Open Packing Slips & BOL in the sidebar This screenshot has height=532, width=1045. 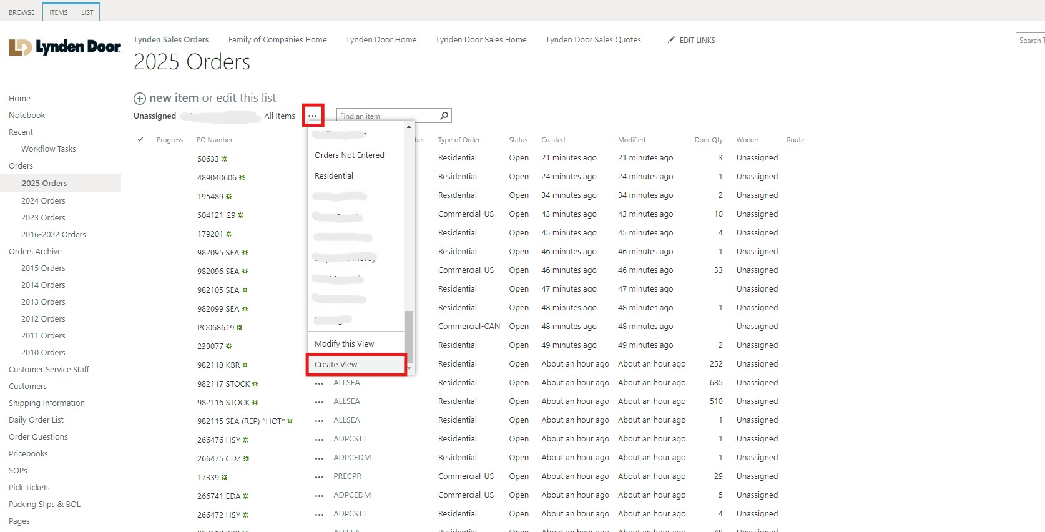click(x=44, y=504)
